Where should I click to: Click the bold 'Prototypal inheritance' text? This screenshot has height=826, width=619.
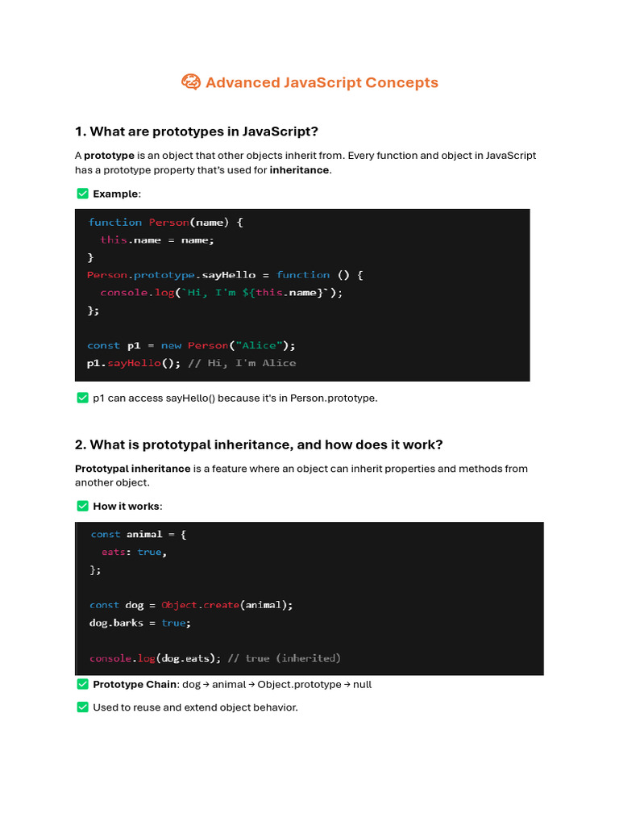133,469
